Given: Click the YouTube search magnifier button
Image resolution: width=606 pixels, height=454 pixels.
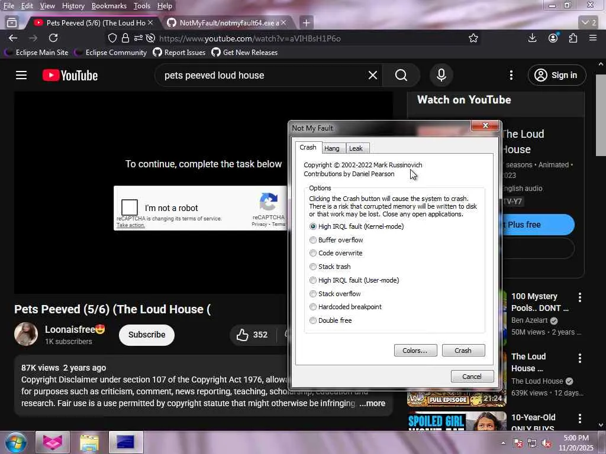Looking at the screenshot, I should coord(401,75).
